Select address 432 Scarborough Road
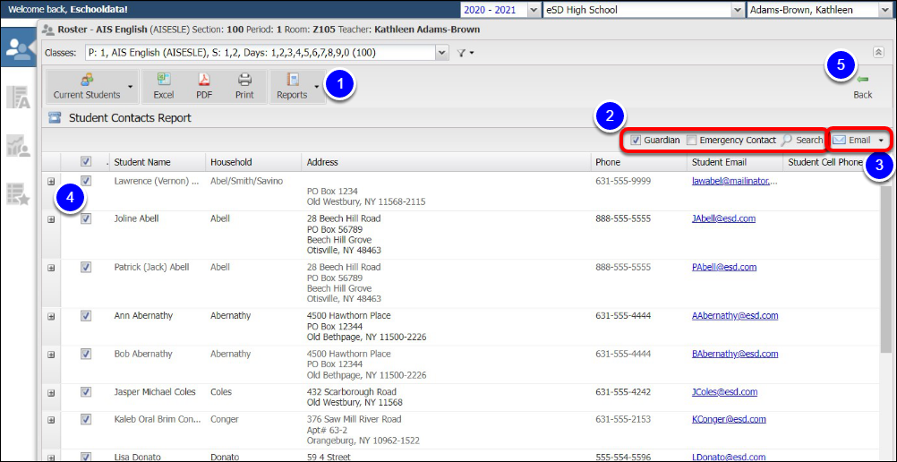Image resolution: width=897 pixels, height=462 pixels. (351, 392)
